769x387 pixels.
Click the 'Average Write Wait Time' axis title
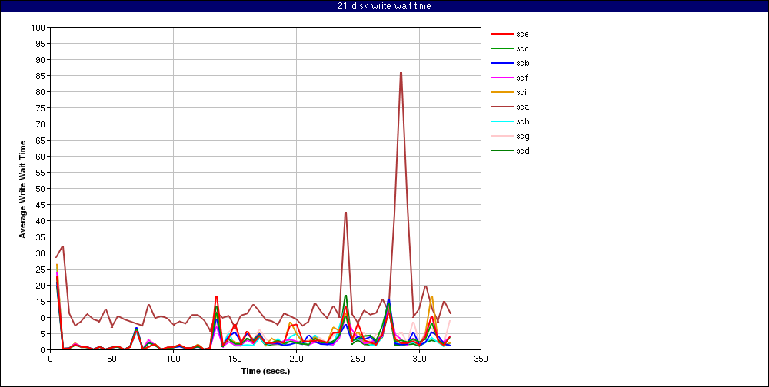point(22,189)
